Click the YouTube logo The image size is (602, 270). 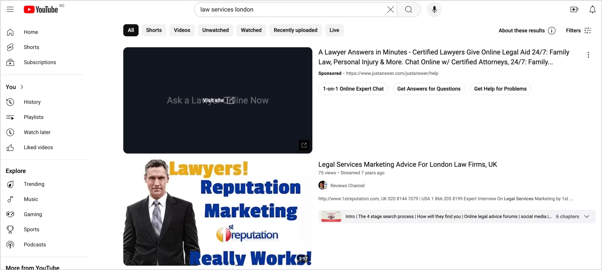pos(41,9)
